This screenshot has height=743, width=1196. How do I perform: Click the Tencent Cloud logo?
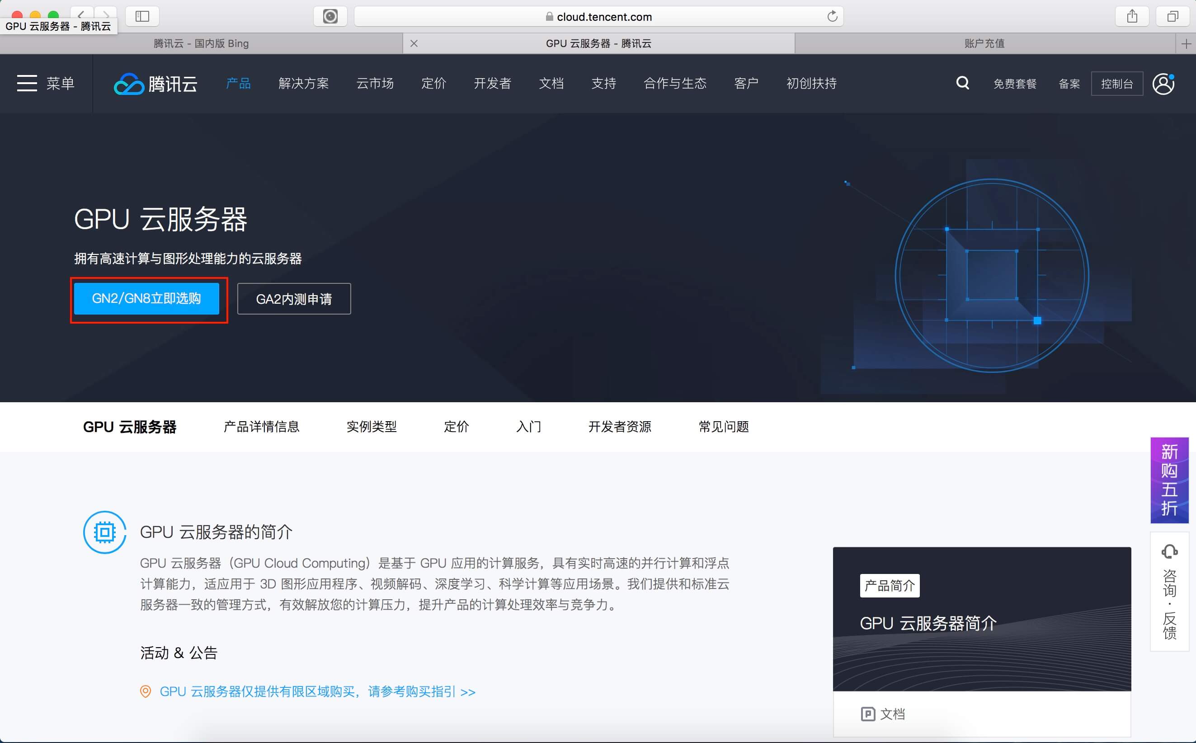tap(155, 84)
